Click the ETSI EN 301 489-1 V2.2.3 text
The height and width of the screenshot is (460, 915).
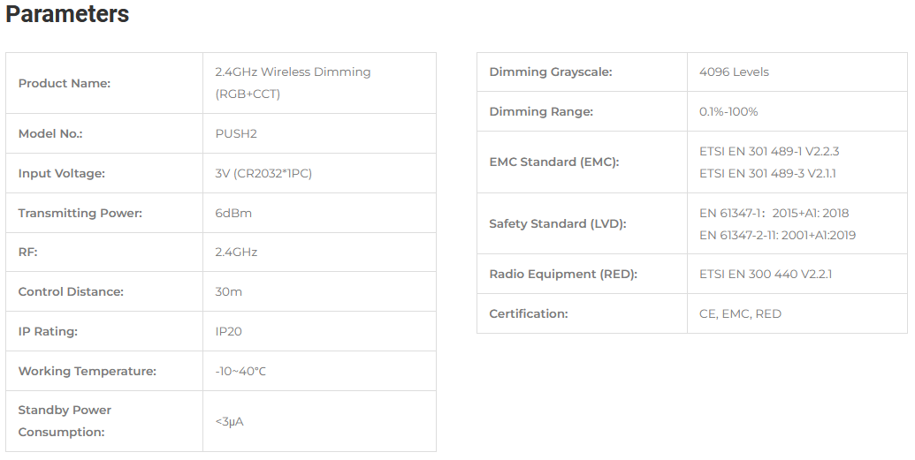769,151
